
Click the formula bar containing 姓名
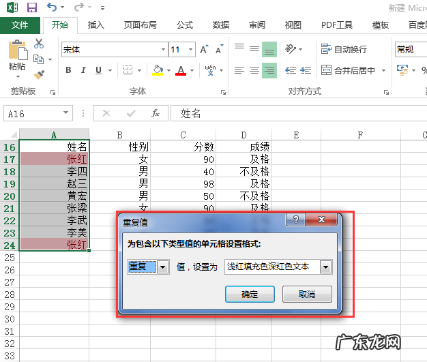(299, 113)
